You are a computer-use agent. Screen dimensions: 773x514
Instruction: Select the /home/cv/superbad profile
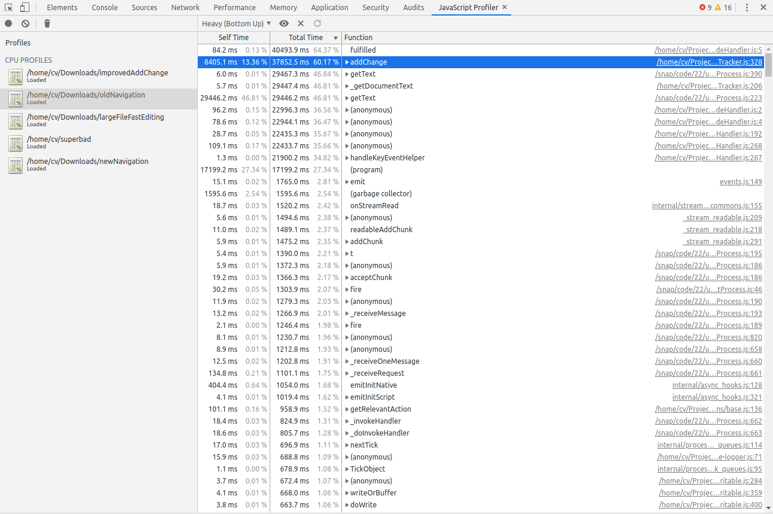tap(59, 142)
